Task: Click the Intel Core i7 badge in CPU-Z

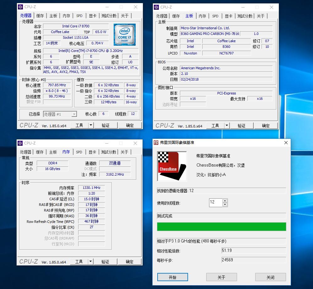Action: click(124, 35)
